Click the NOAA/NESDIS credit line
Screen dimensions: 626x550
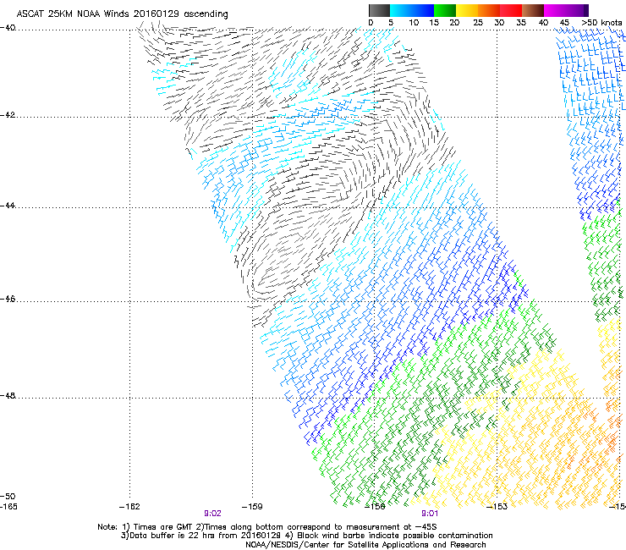pyautogui.click(x=365, y=545)
